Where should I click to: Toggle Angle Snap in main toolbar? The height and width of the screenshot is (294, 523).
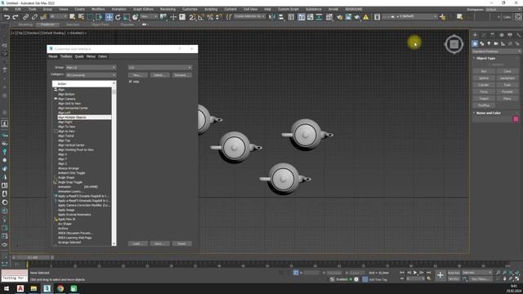click(201, 17)
